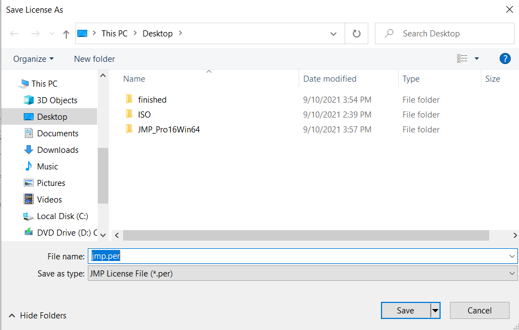Open the Organize menu
Viewport: 519px width, 330px height.
[34, 59]
